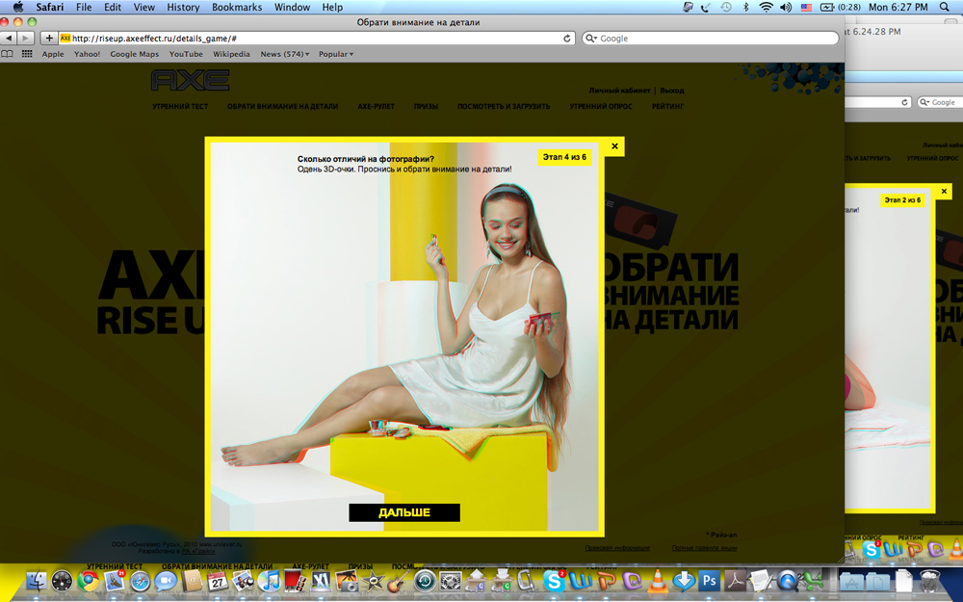Launch Microsoft PowerPoint P icon in the Dock

(x=606, y=581)
